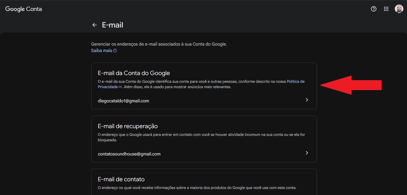407x195 pixels.
Task: Expand chevron beside diegocataldo1@gmail.com
Action: click(x=307, y=100)
